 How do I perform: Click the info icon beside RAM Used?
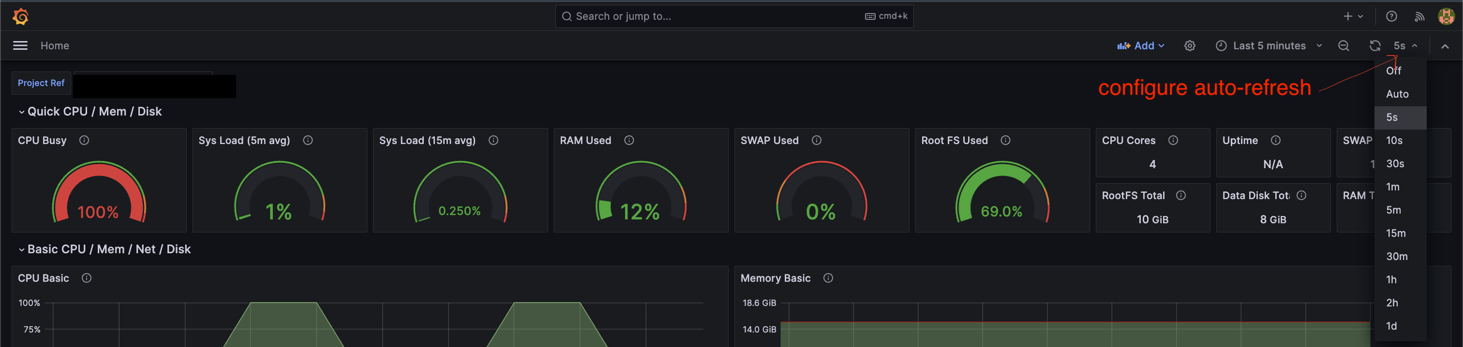tap(629, 140)
